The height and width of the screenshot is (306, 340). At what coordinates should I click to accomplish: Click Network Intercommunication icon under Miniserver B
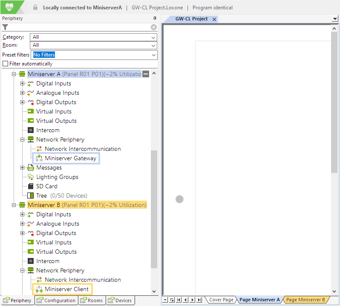pyautogui.click(x=39, y=280)
